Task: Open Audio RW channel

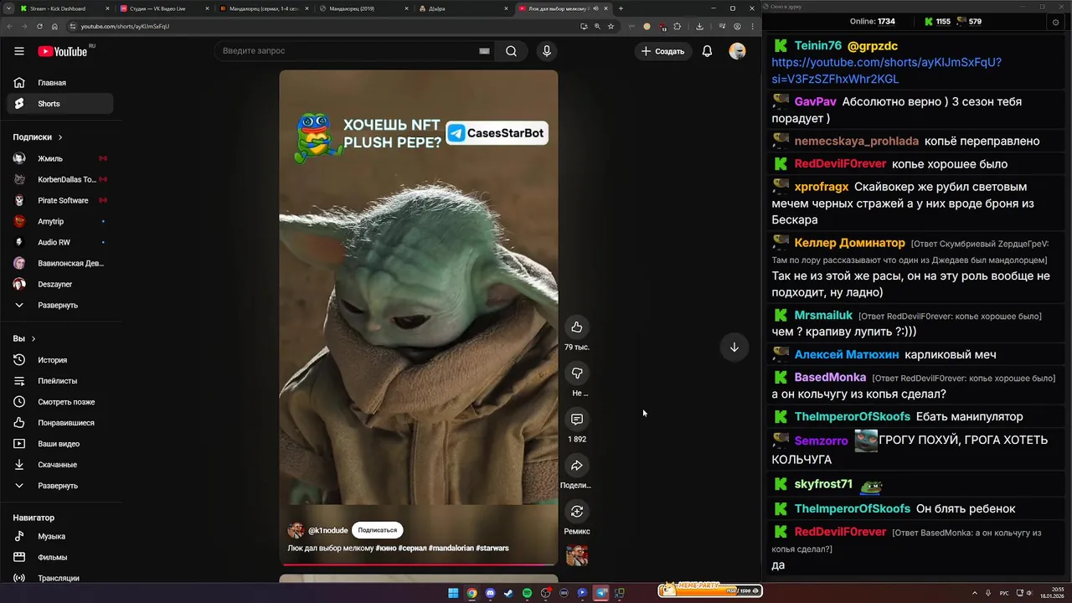Action: coord(59,242)
